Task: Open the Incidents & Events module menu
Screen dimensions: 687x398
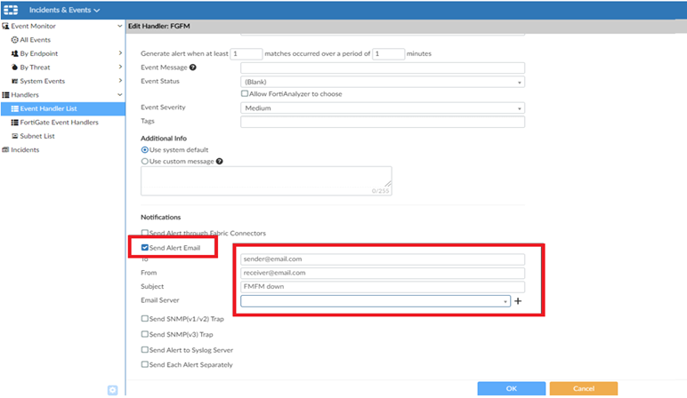Action: [x=64, y=10]
